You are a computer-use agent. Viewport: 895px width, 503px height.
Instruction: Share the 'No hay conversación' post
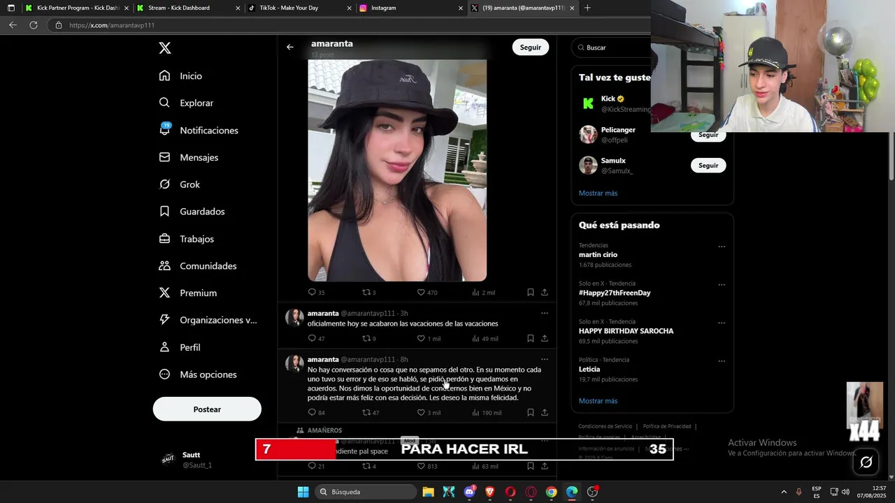545,412
